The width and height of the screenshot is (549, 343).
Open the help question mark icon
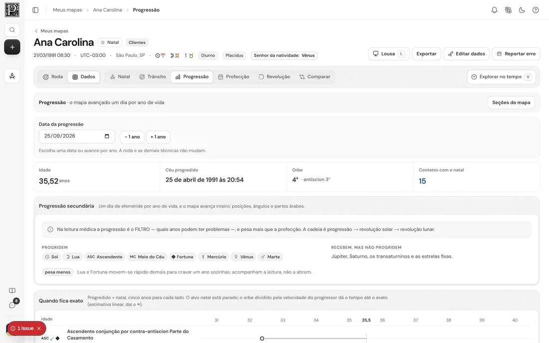point(536,10)
